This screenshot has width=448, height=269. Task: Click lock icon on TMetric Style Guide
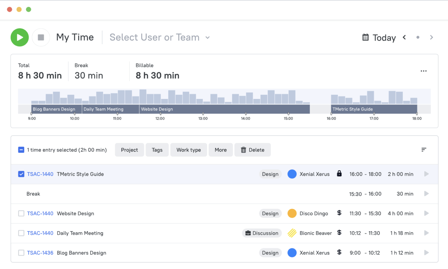pyautogui.click(x=339, y=174)
